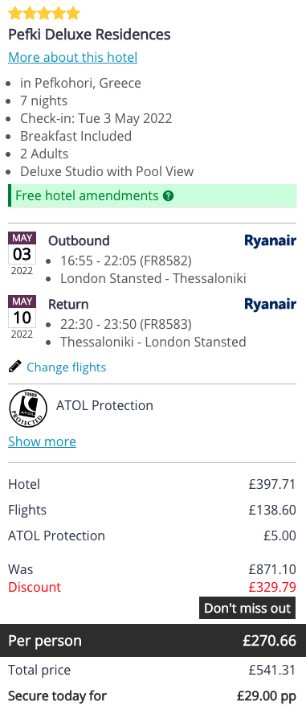Image resolution: width=306 pixels, height=718 pixels.
Task: Click the pencil icon next to Change flights
Action: 15,367
